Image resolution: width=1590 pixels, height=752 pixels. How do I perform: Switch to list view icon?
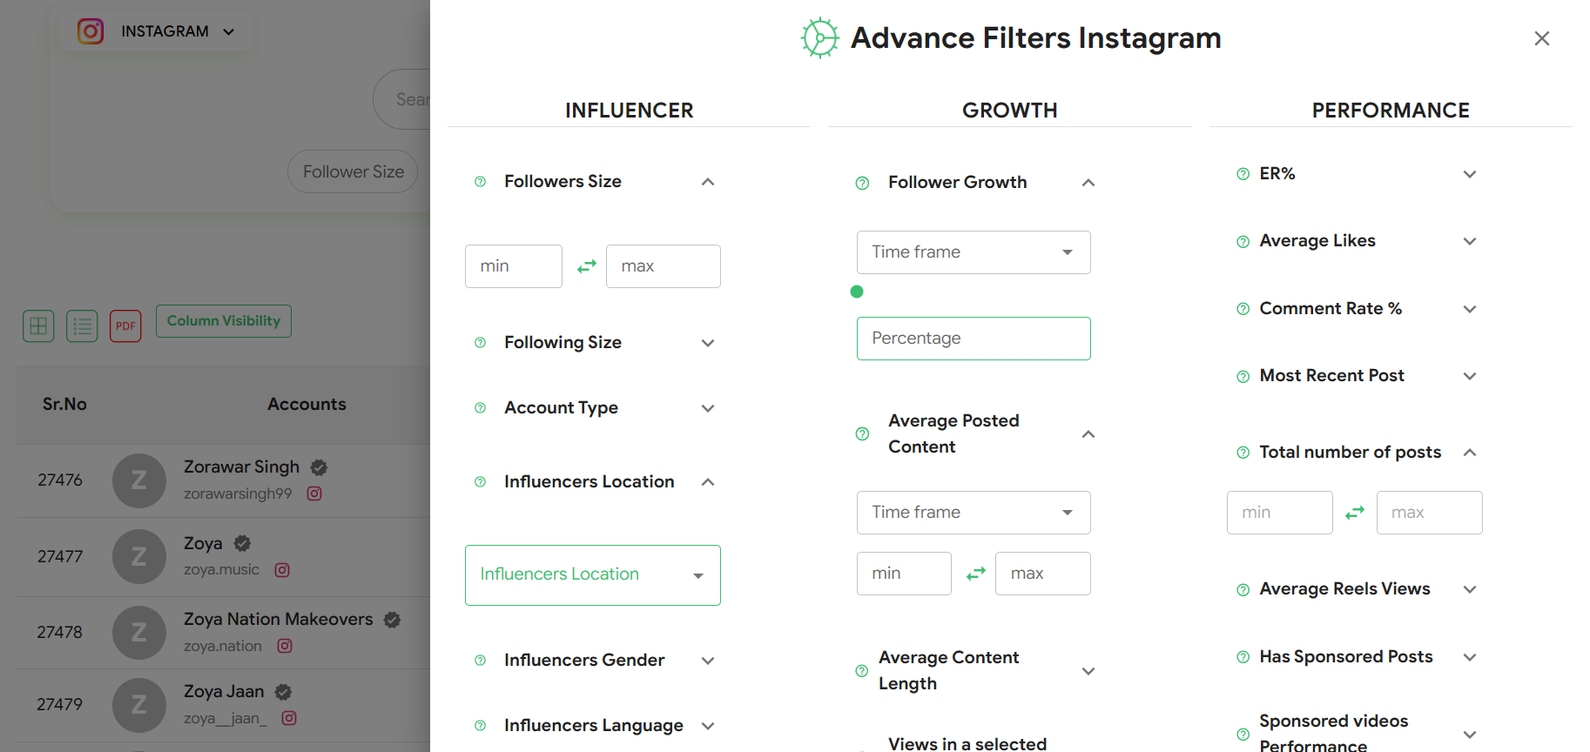[82, 326]
